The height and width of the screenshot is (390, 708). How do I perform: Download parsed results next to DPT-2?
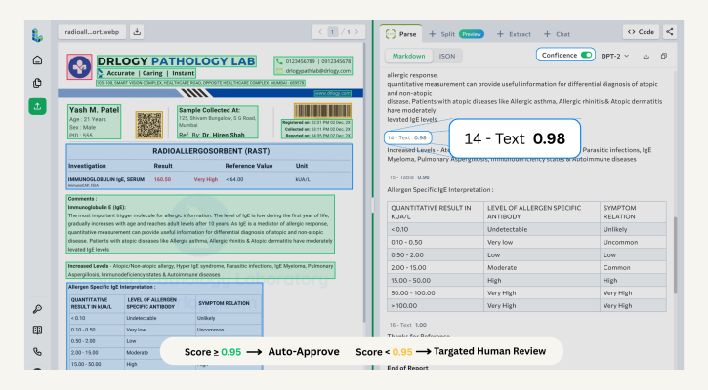click(x=646, y=56)
